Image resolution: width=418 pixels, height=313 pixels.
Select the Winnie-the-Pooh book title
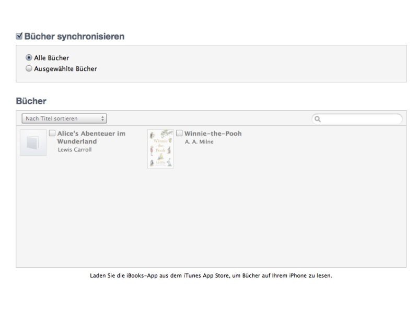[213, 134]
